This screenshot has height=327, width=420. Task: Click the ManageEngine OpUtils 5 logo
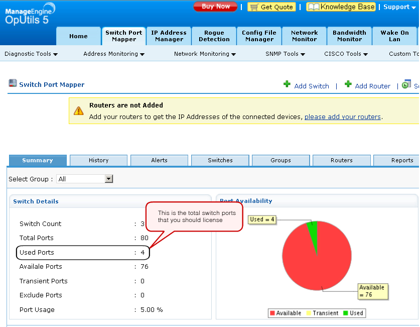pyautogui.click(x=30, y=14)
